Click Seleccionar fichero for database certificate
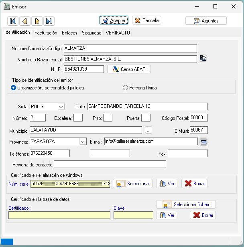 click(186, 204)
